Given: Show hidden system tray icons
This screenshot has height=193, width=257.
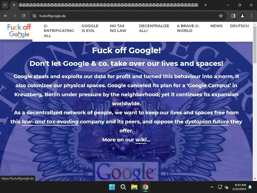Looking at the screenshot, I should pyautogui.click(x=212, y=187).
